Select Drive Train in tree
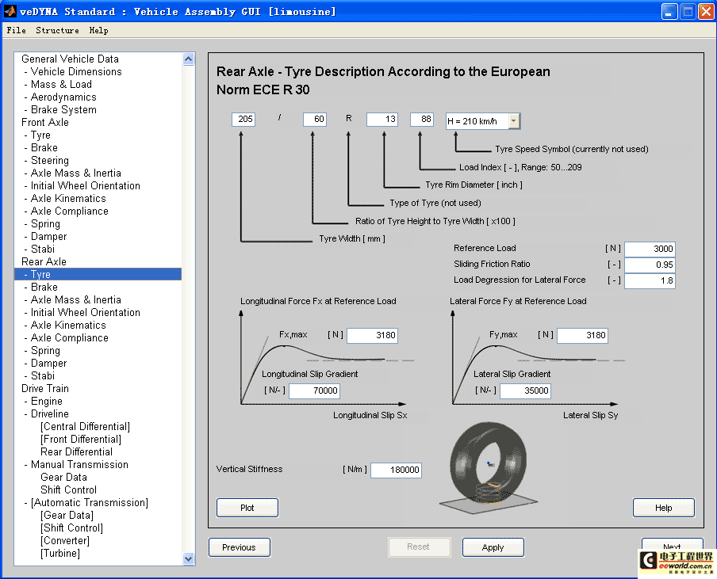The image size is (717, 579). pyautogui.click(x=44, y=389)
